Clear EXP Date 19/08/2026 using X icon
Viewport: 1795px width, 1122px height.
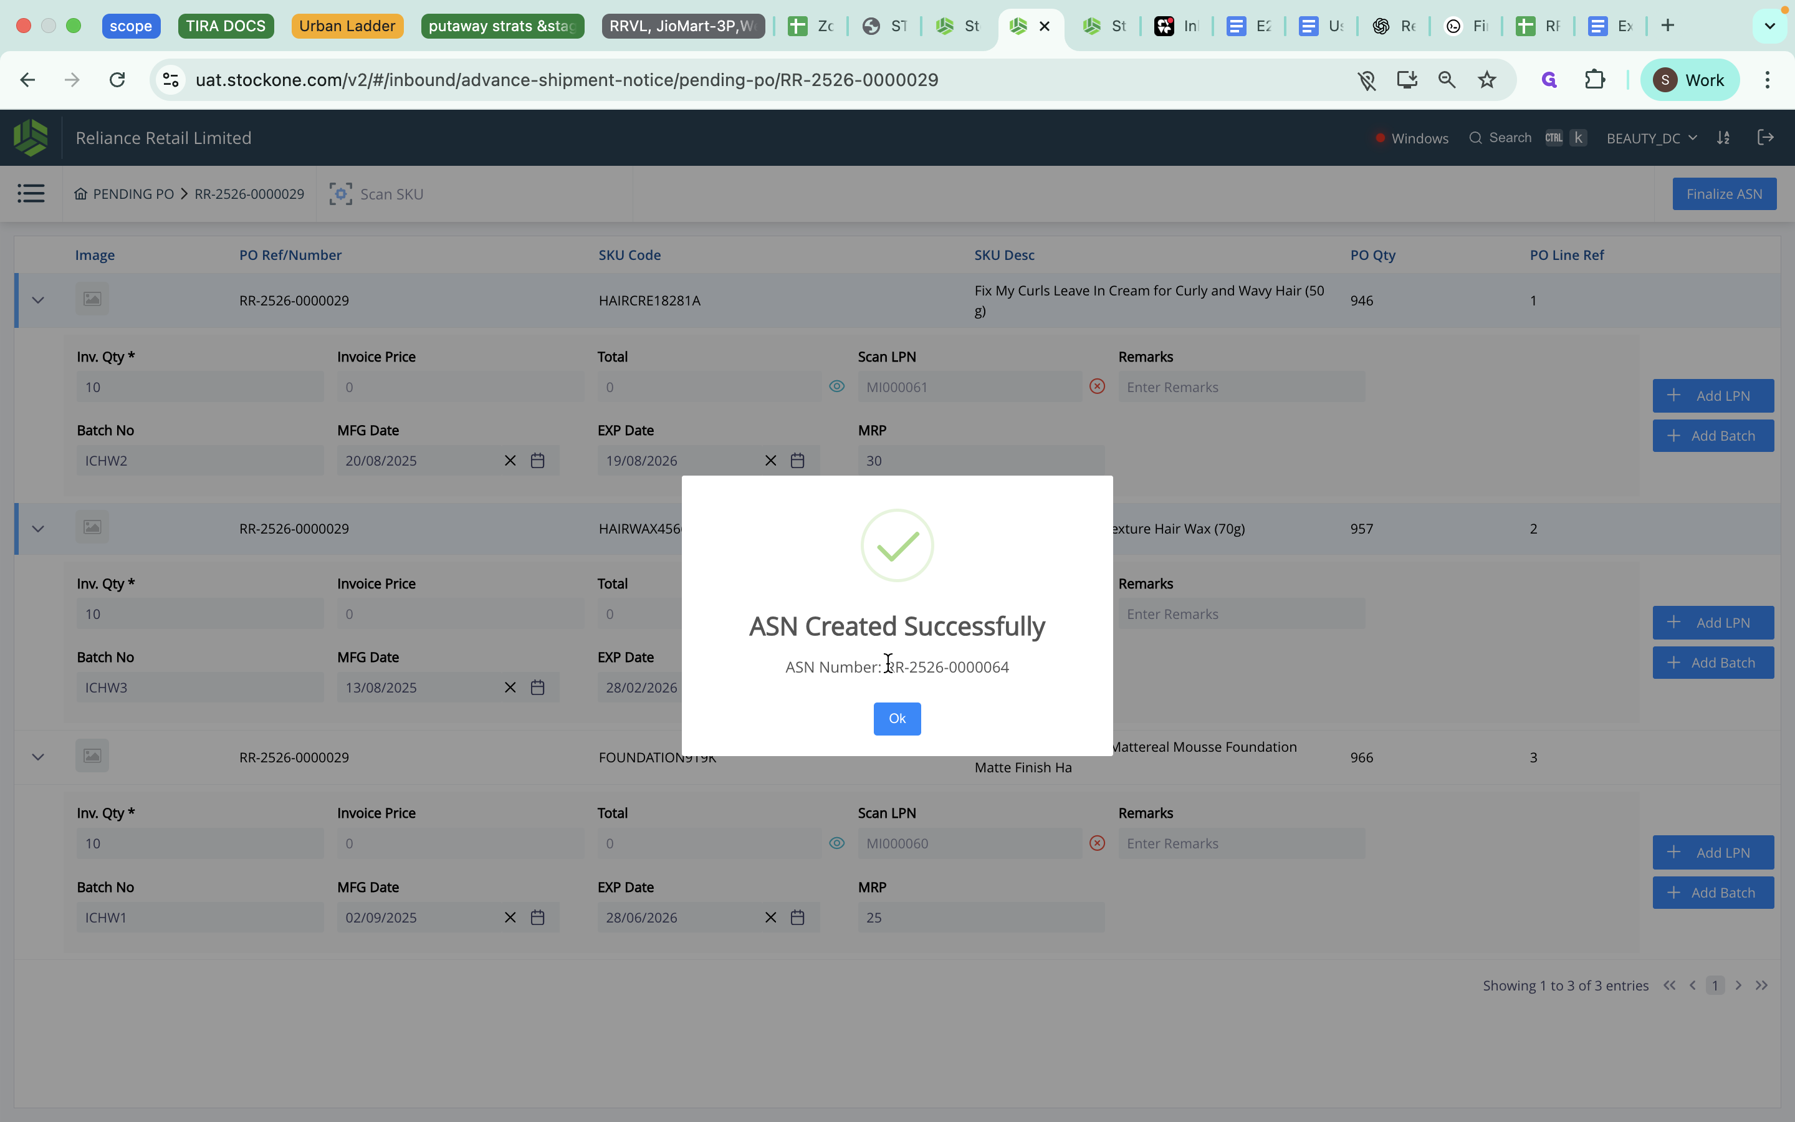769,460
